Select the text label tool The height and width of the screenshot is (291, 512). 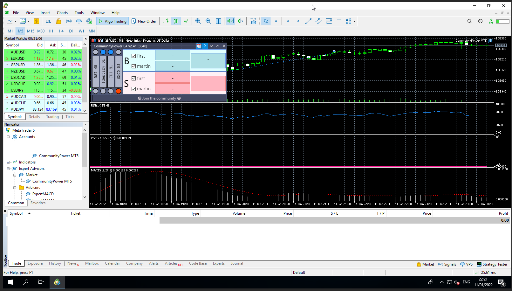(x=339, y=21)
